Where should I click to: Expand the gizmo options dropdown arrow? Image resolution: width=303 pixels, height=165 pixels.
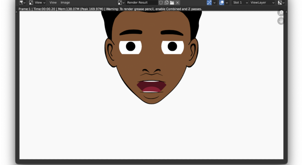coord(214,2)
